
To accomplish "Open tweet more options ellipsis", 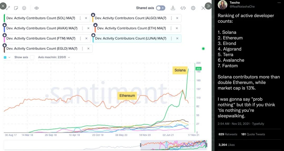I will pos(279,3).
